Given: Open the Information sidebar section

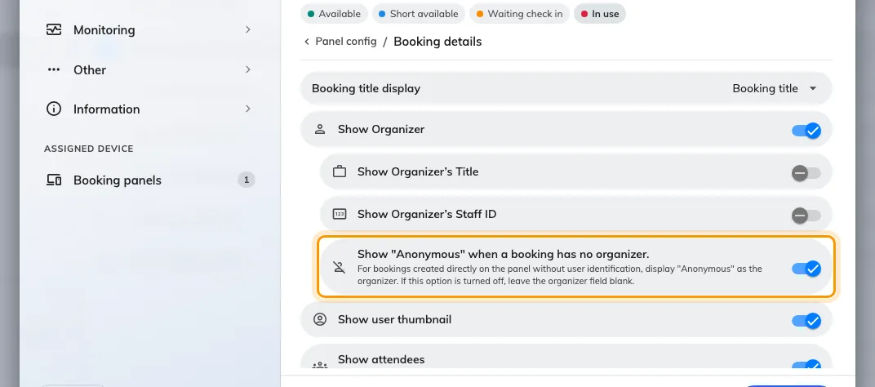Looking at the screenshot, I should [149, 109].
